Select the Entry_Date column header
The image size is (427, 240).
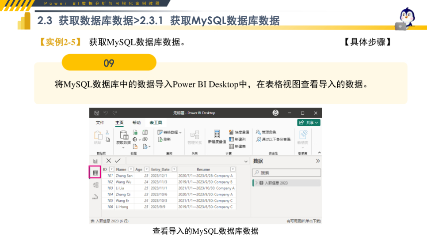coord(160,169)
